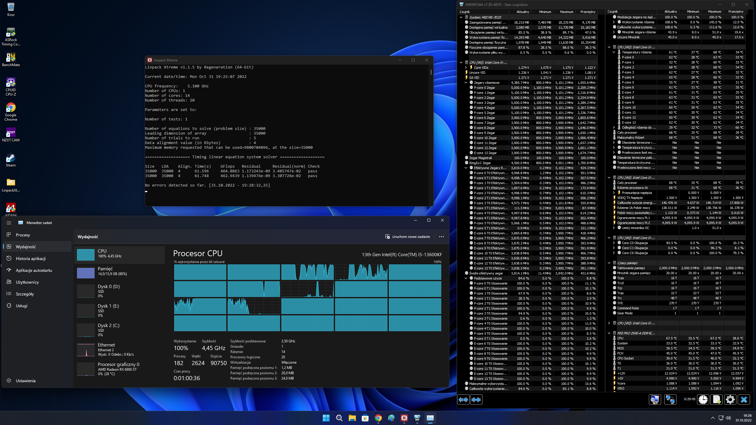Open ASRock Timing Configurator desktop icon
This screenshot has height=425, width=756.
pos(11,37)
